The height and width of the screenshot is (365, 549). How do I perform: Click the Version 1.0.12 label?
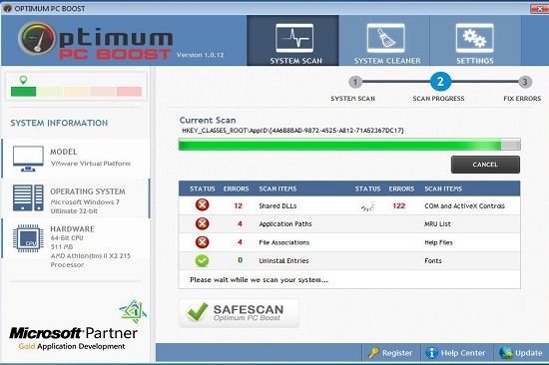200,55
